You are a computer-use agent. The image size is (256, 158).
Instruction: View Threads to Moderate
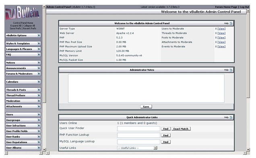pos(221,33)
